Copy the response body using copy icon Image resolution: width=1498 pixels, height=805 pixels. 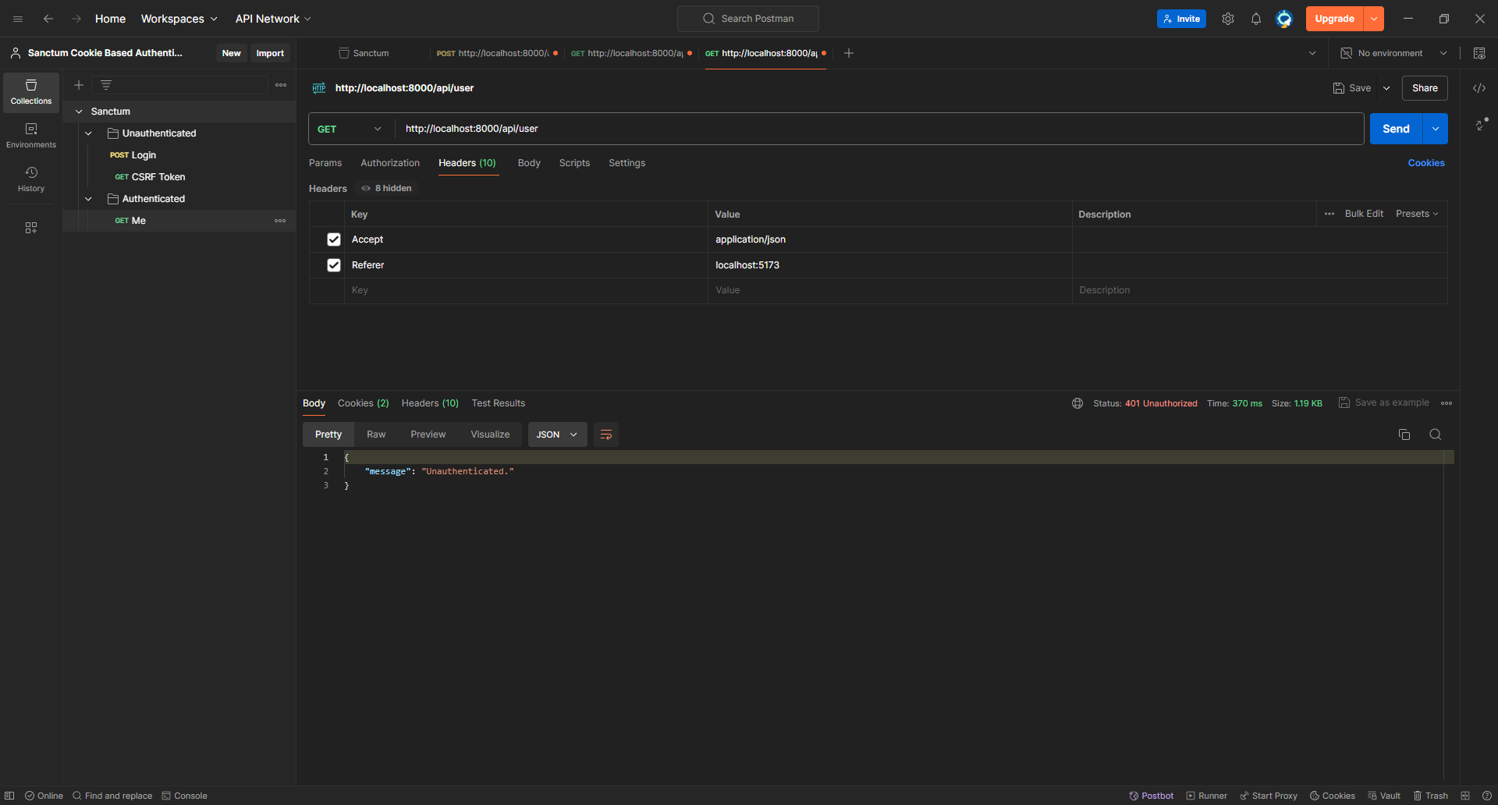(1404, 434)
